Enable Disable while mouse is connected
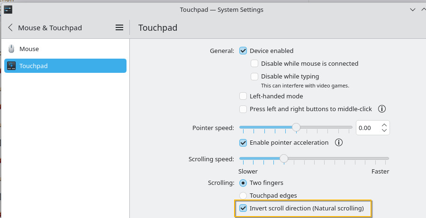The image size is (426, 218). [x=254, y=63]
